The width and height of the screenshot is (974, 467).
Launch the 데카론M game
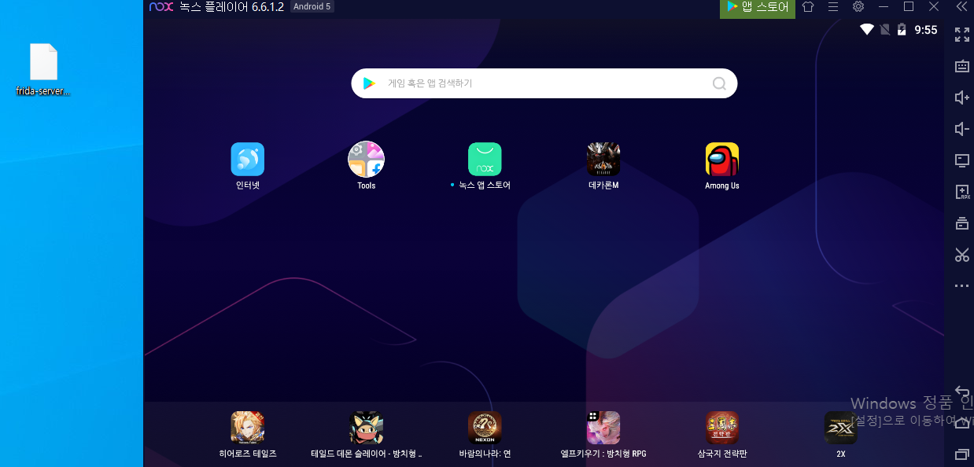click(603, 159)
